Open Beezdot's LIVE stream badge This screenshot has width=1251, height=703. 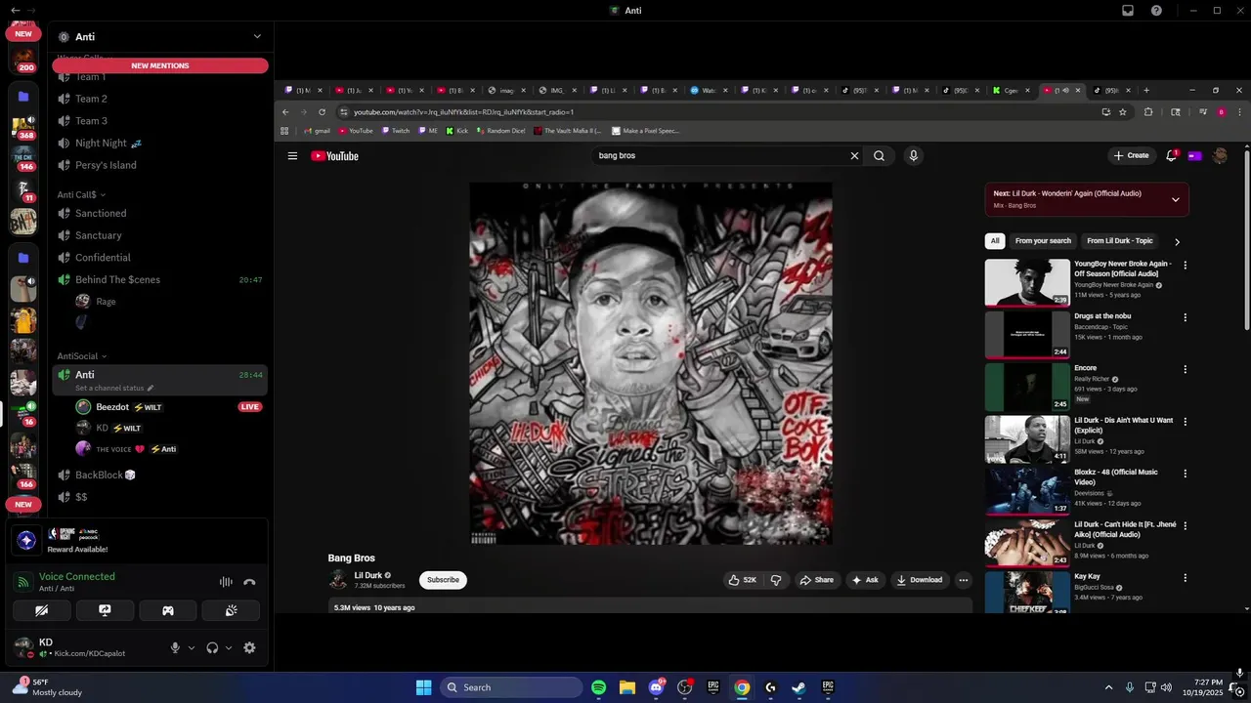[250, 407]
